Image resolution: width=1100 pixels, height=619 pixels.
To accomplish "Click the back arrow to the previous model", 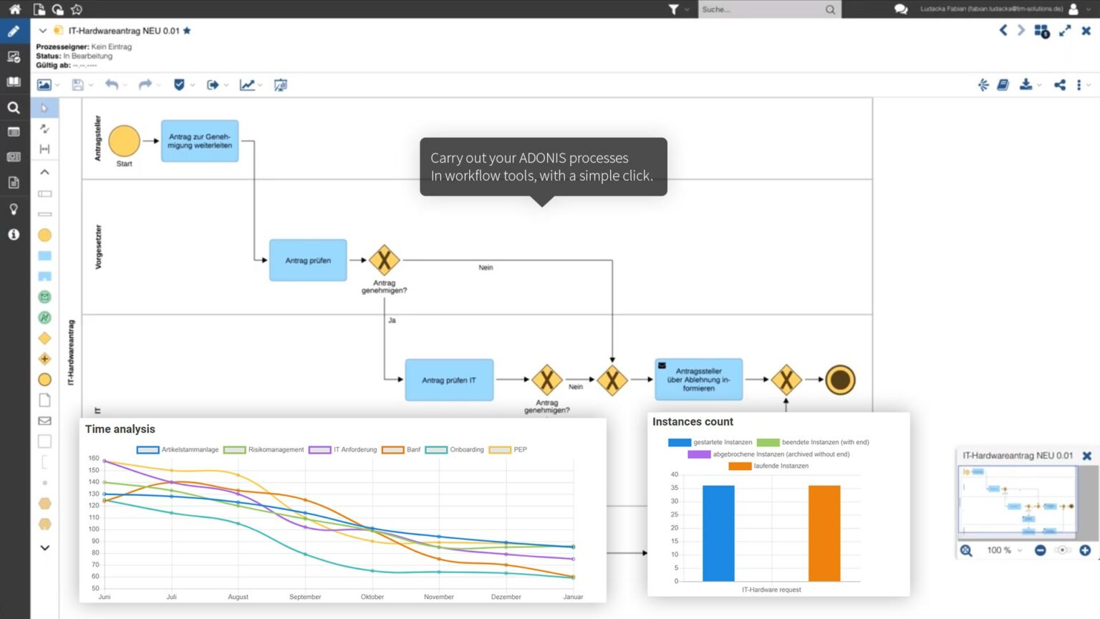I will pyautogui.click(x=1003, y=30).
